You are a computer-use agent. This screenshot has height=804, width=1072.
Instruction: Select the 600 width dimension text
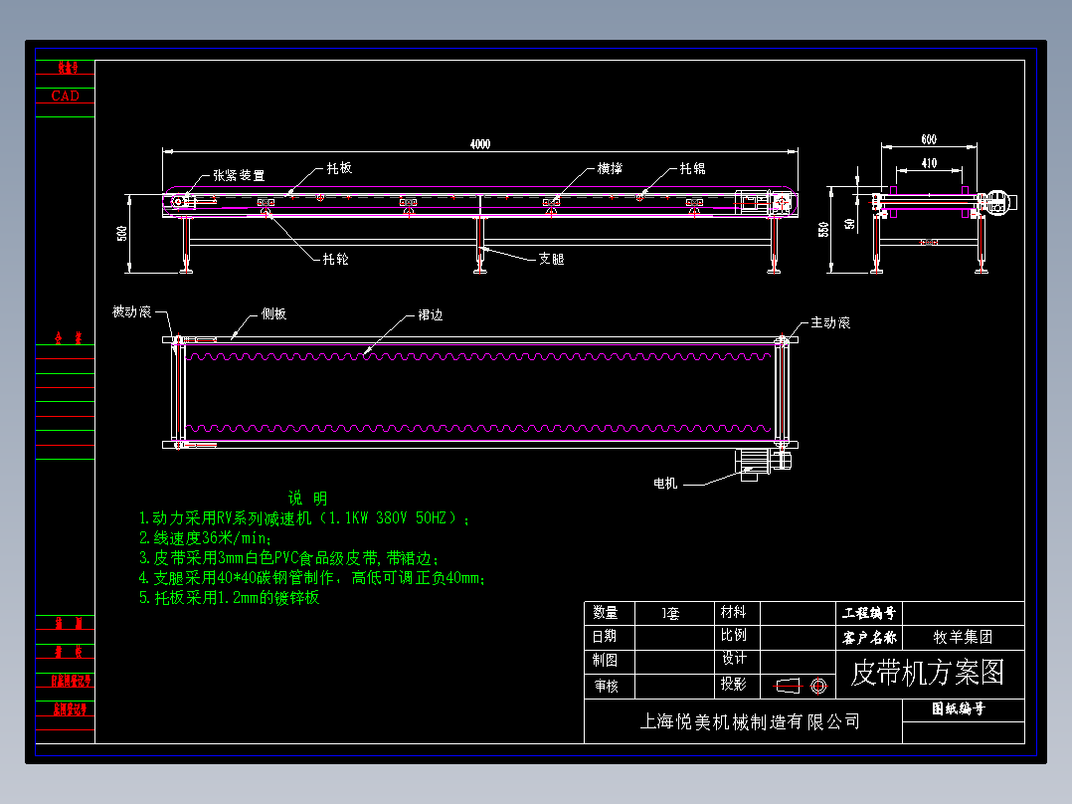coord(929,139)
